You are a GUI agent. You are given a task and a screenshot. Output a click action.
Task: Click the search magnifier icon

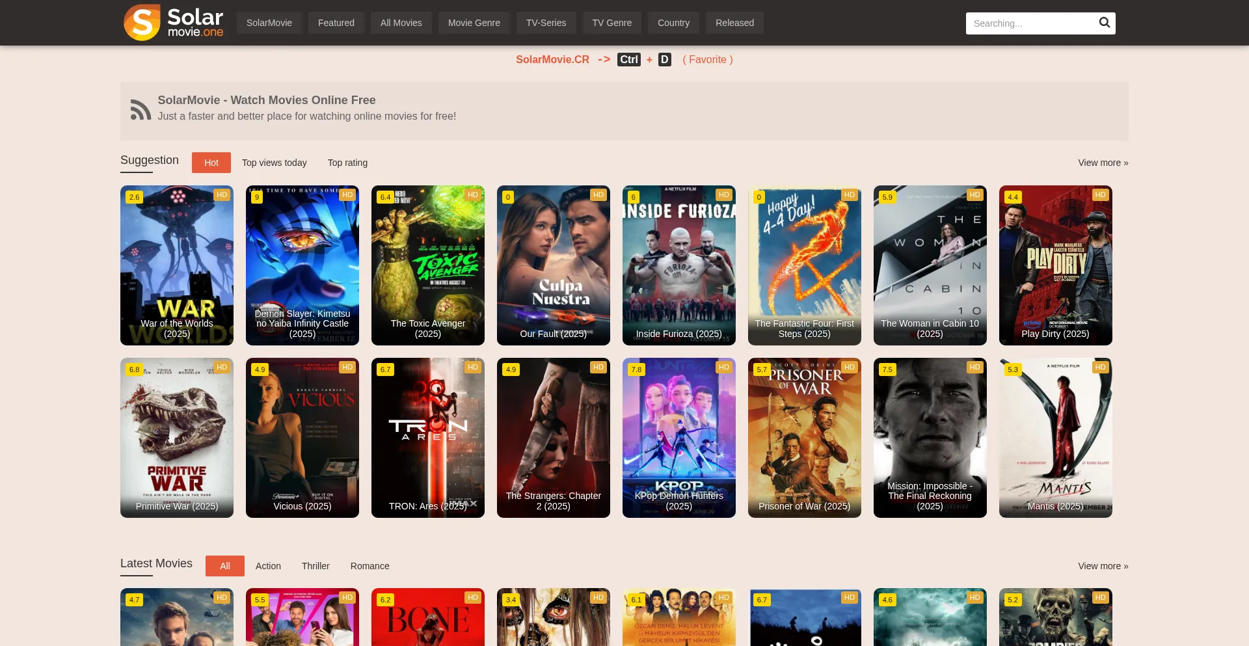[1104, 23]
